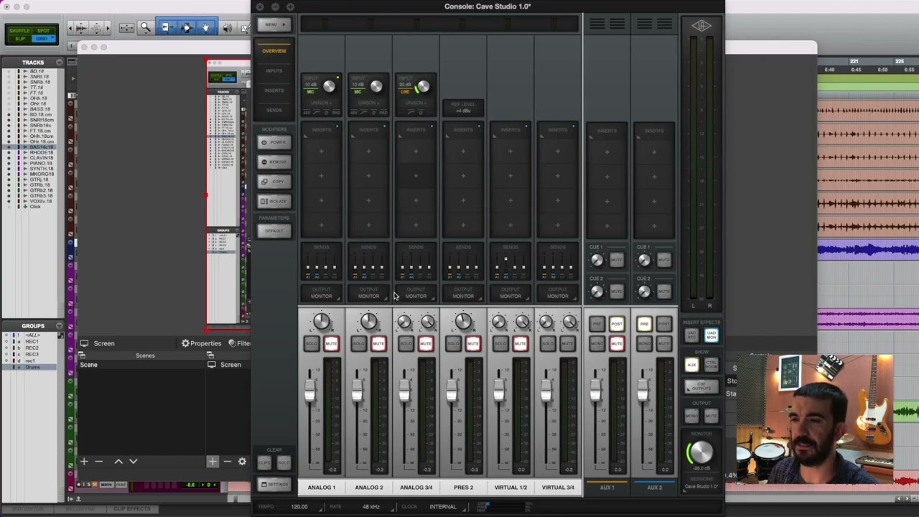Click the VIRTUAL 1/2 fader handle
The width and height of the screenshot is (919, 517).
click(499, 390)
